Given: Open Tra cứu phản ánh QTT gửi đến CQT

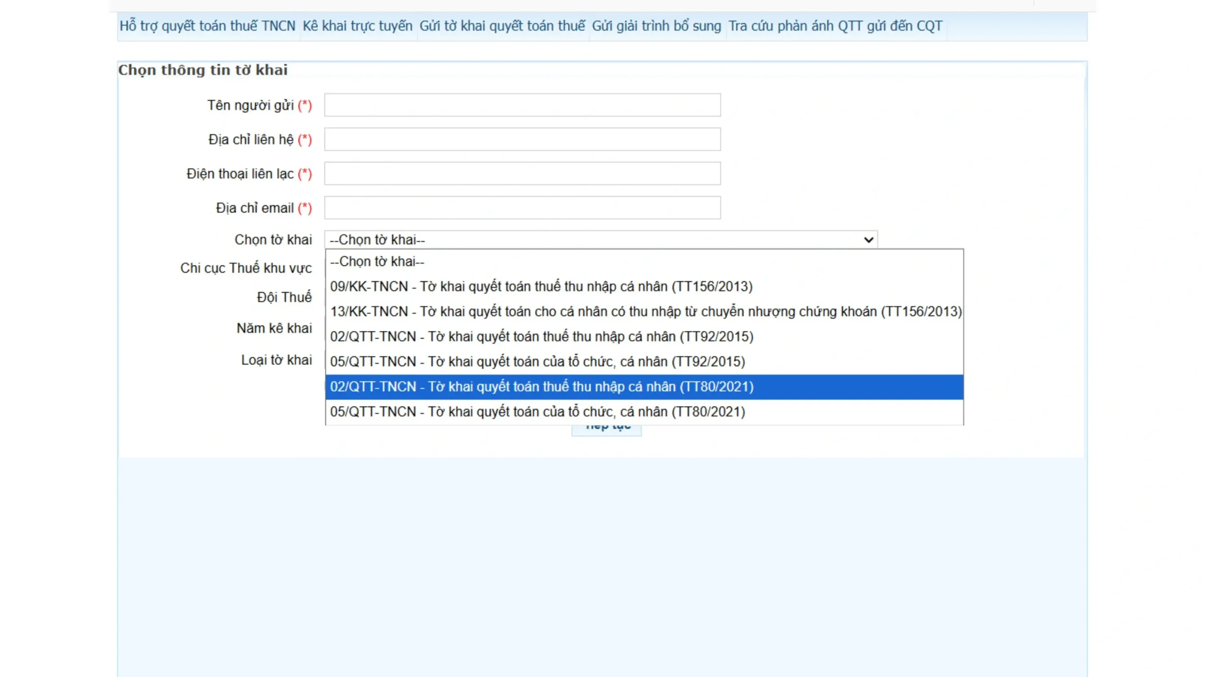Looking at the screenshot, I should 835,26.
